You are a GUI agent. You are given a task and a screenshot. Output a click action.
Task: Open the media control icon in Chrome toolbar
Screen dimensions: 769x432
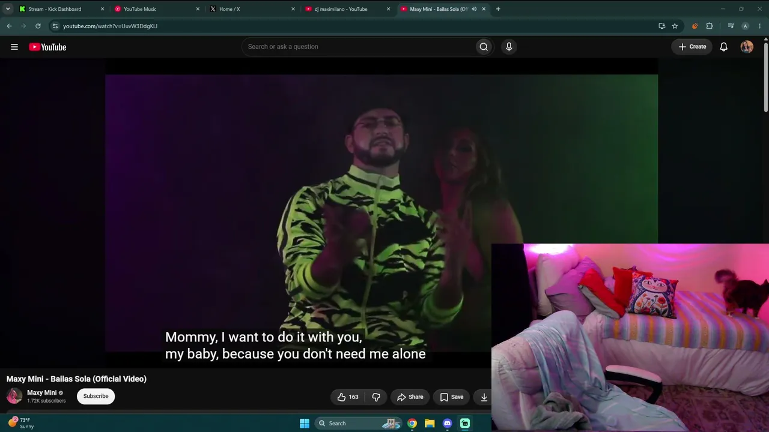731,26
